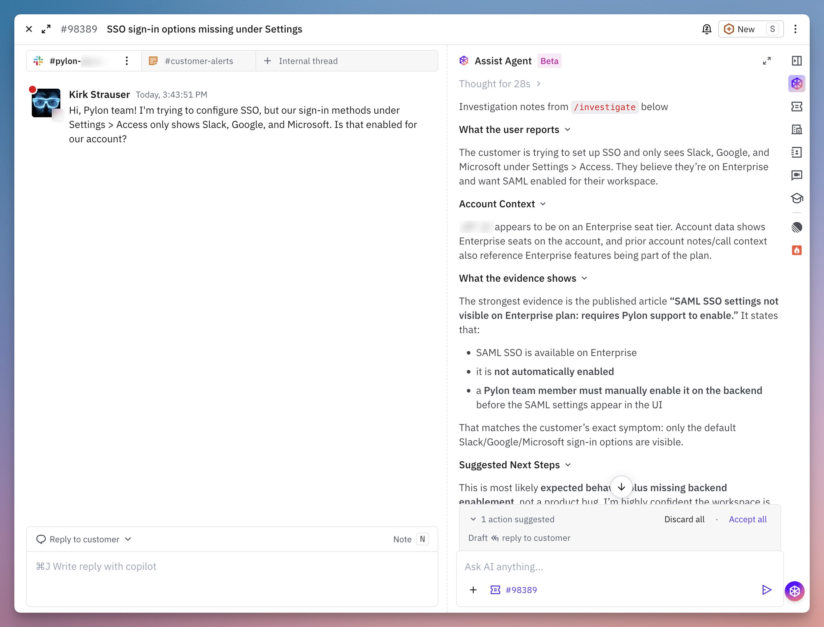
Task: Open Kirk Strauser's name in the message
Action: click(99, 94)
